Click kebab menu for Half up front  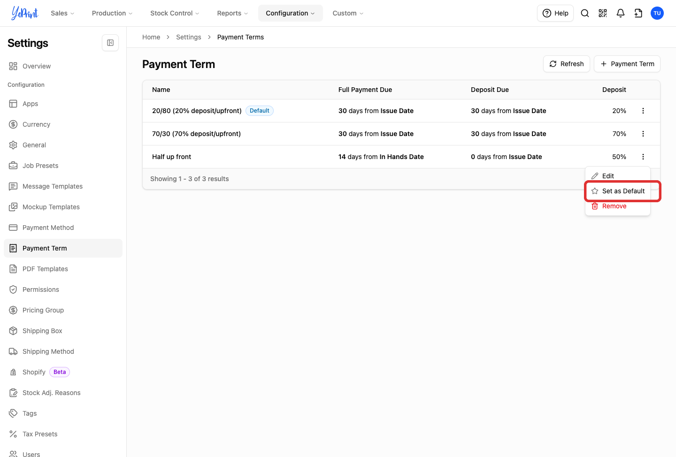[643, 157]
